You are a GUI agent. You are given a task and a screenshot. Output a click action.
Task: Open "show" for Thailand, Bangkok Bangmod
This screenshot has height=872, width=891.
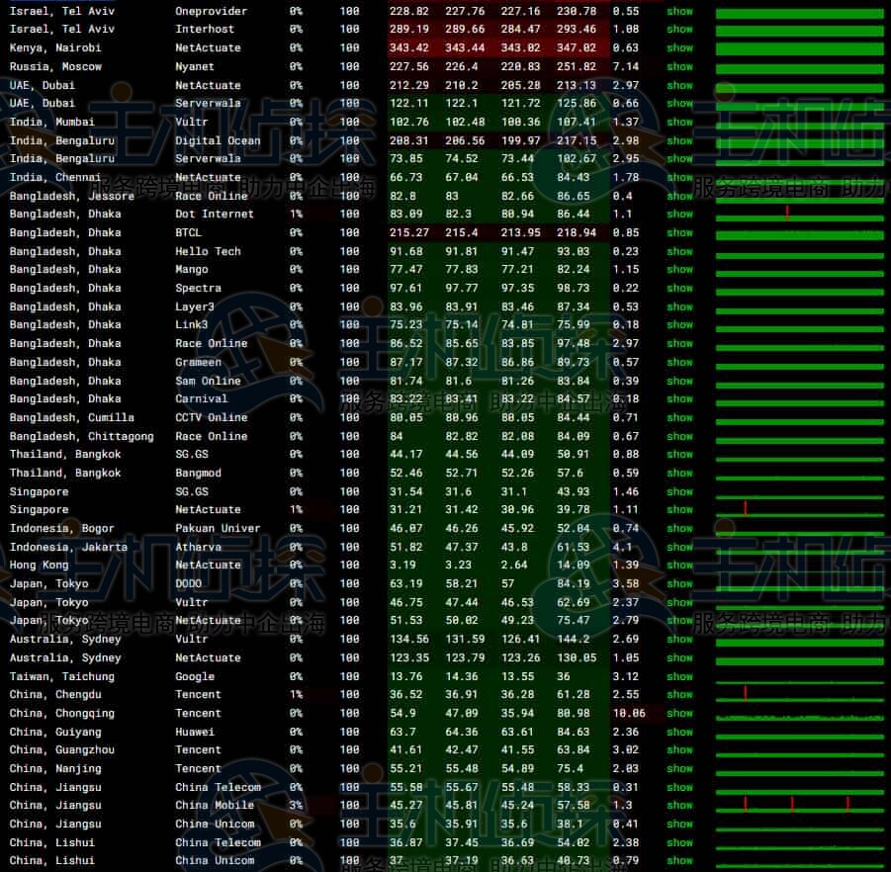(x=679, y=473)
